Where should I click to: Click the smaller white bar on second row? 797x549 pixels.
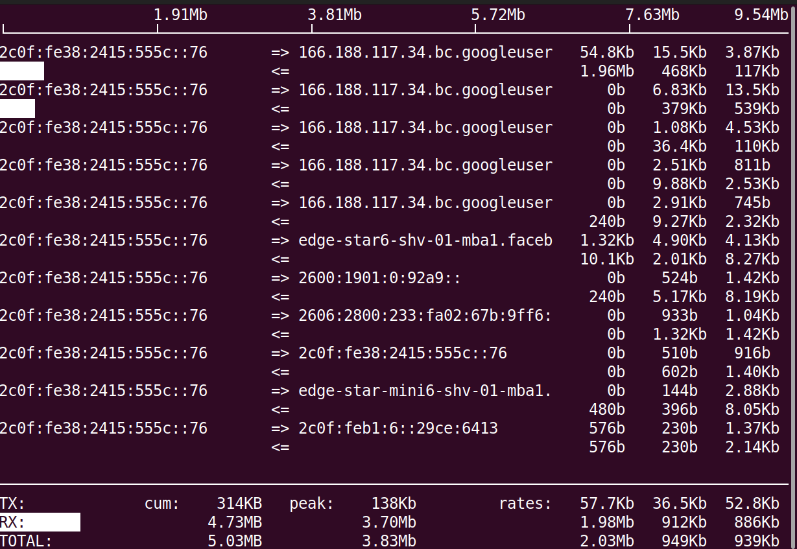(18, 108)
